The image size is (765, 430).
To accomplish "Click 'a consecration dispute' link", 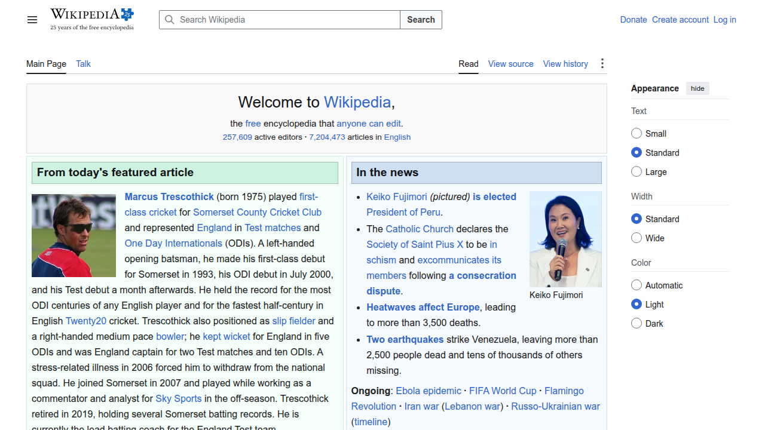I will (x=442, y=283).
